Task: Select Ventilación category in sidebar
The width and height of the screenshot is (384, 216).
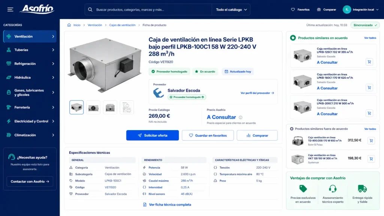Action: tap(30, 36)
